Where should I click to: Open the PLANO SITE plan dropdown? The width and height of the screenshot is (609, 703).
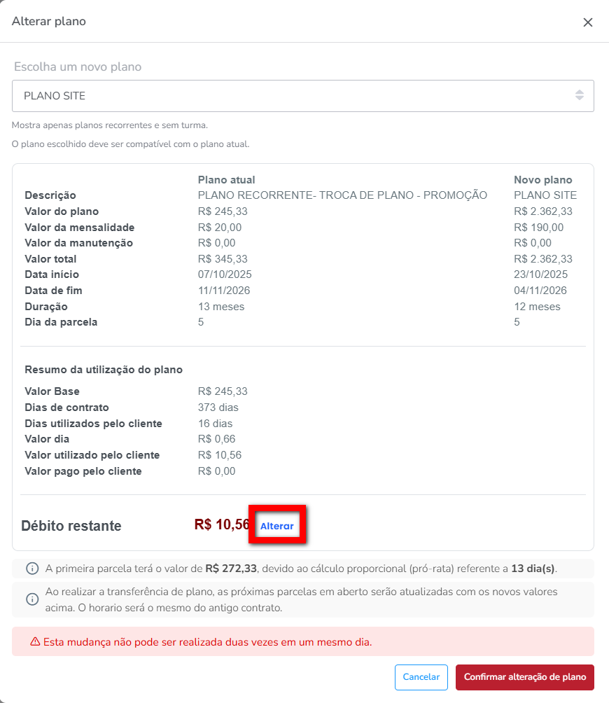[x=294, y=96]
